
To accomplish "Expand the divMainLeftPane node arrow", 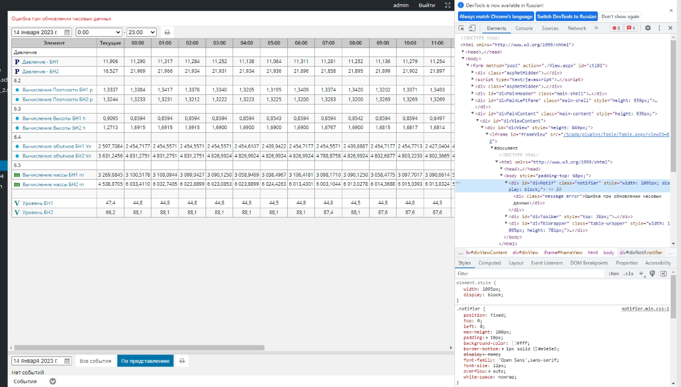I will point(472,100).
